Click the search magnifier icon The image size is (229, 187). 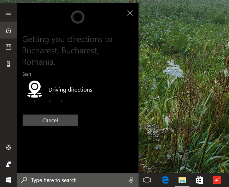click(x=24, y=180)
